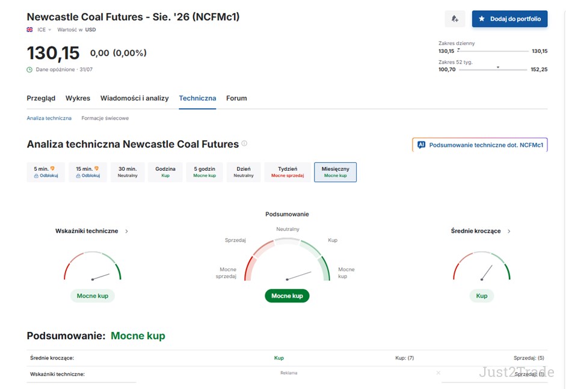Viewport: 566px width, 389px height.
Task: Click the price value 130,15
Action: pos(53,53)
